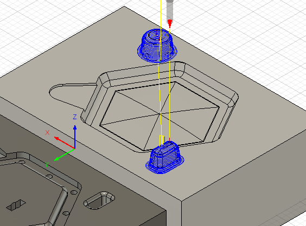
Task: Click the green Y axis arrow
Action: [65, 154]
